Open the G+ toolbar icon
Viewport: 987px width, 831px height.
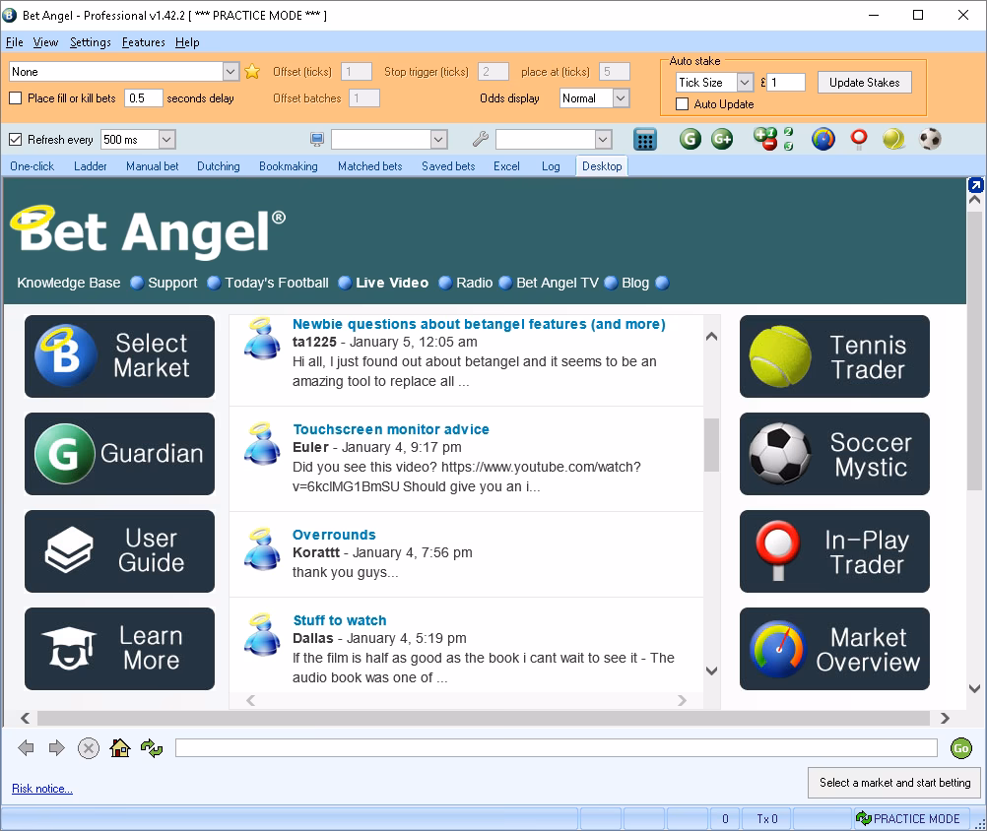[x=721, y=140]
